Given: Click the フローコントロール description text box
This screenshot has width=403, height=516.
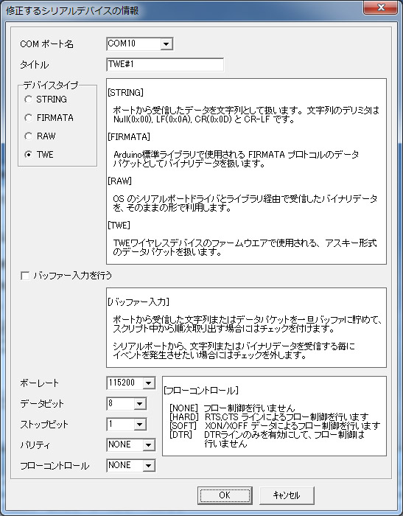Looking at the screenshot, I should pos(274,416).
